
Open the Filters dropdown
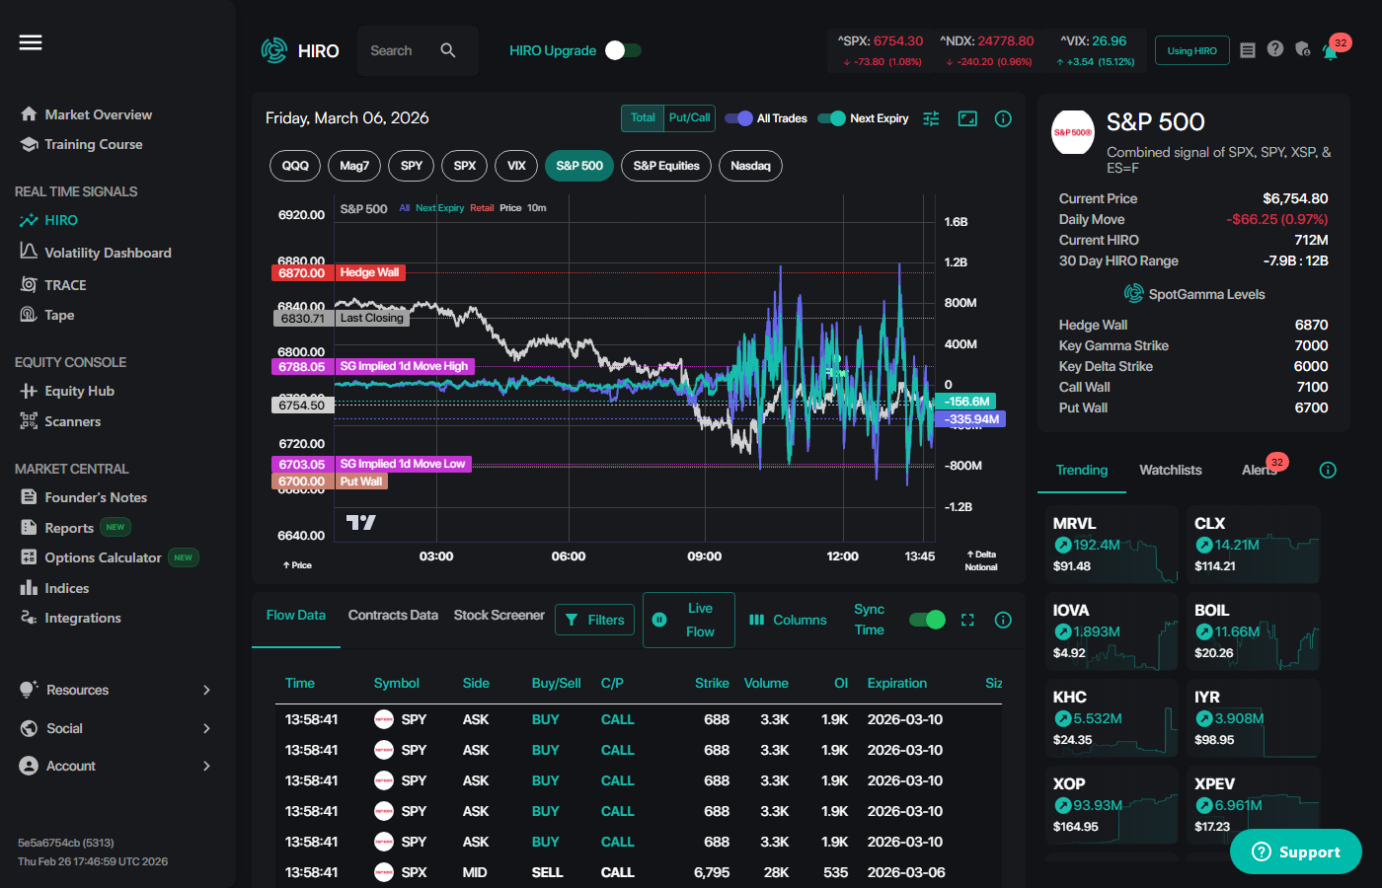coord(595,620)
